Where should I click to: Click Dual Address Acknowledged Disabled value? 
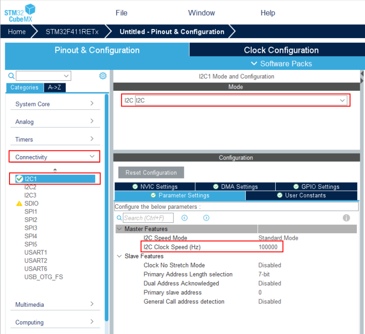point(270,284)
